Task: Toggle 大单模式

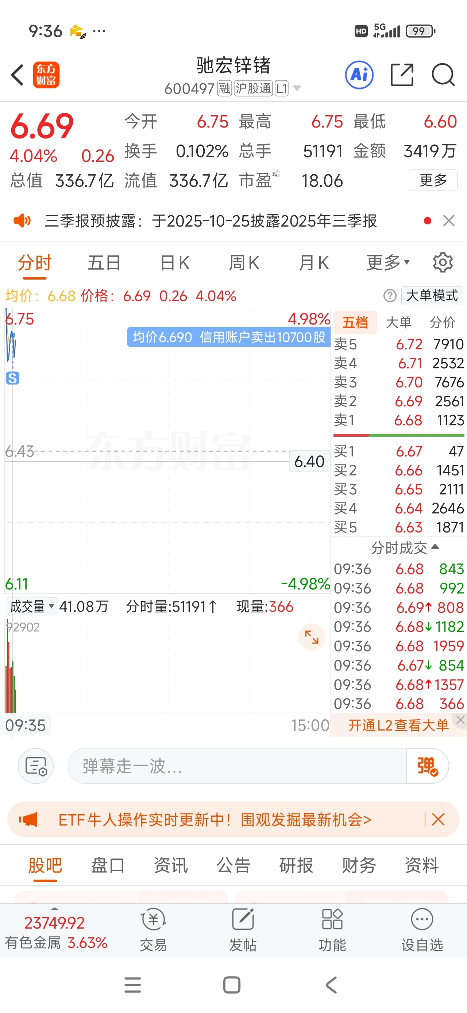Action: click(x=432, y=295)
